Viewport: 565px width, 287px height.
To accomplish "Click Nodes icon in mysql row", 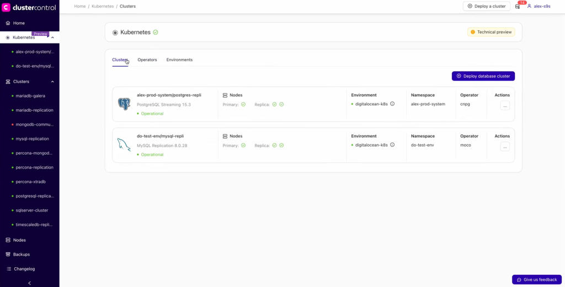I will coord(225,136).
